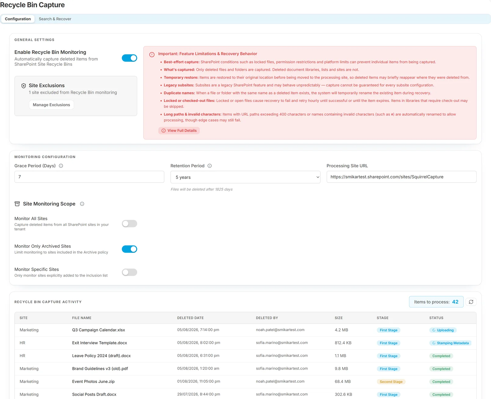The image size is (491, 399).
Task: Click Completed status for Leave Policy row
Action: (x=441, y=356)
